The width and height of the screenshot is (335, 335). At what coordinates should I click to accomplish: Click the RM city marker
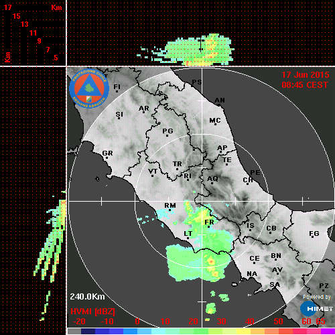tap(170, 210)
